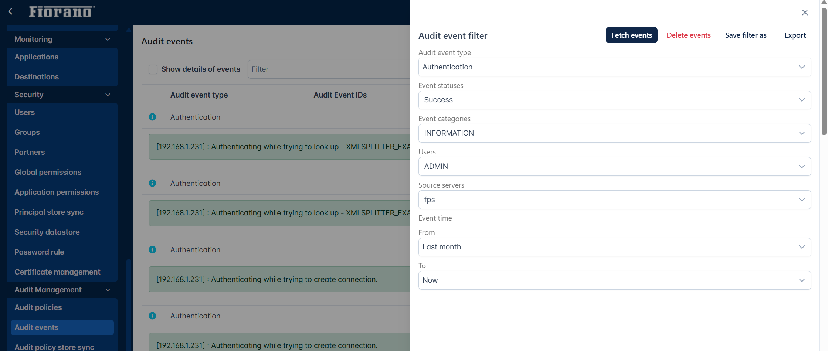This screenshot has width=828, height=351.
Task: Open the Audit event type dropdown
Action: tap(614, 67)
